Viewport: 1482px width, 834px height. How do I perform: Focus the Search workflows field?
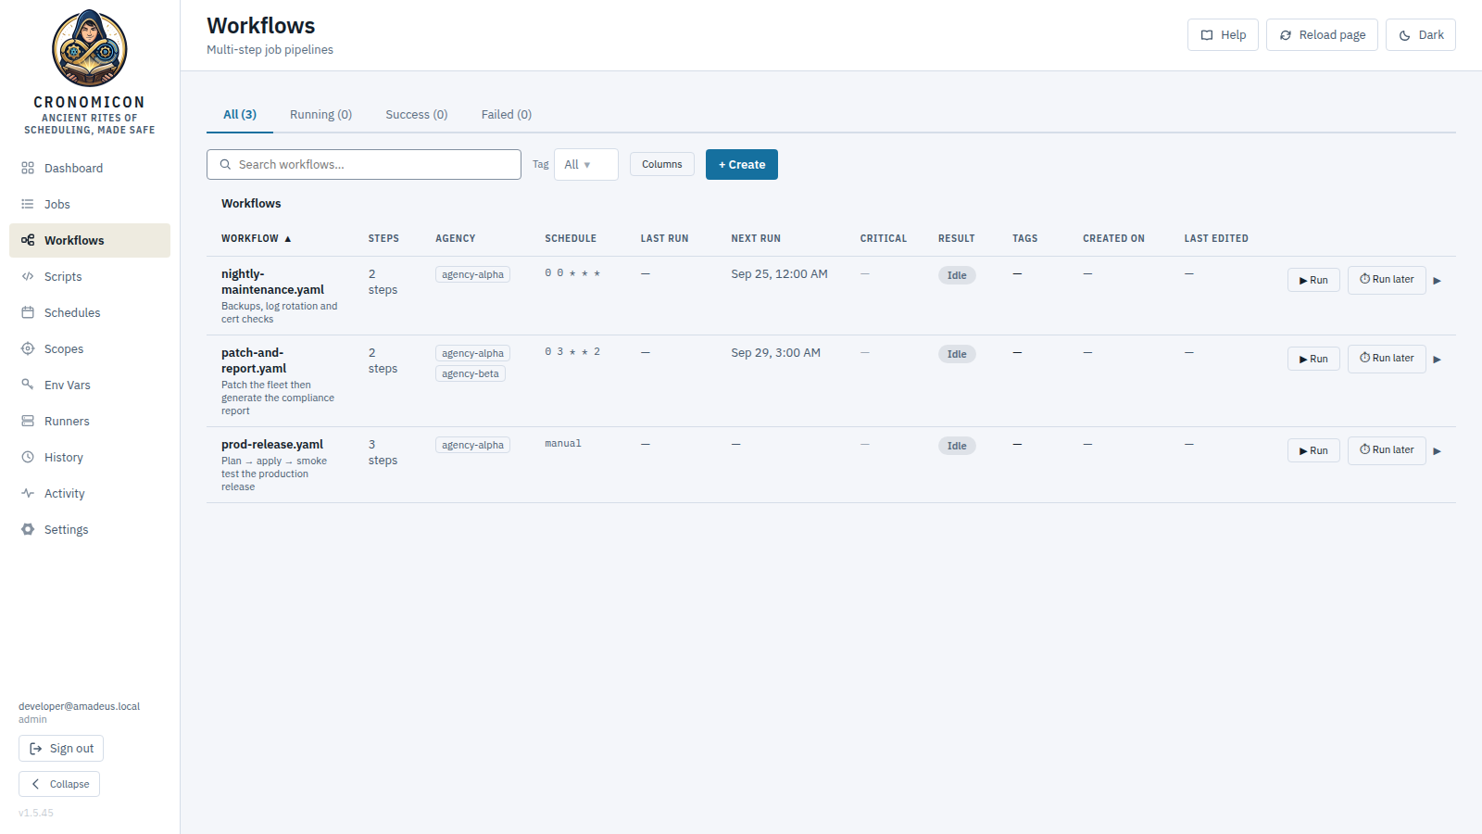pyautogui.click(x=364, y=165)
